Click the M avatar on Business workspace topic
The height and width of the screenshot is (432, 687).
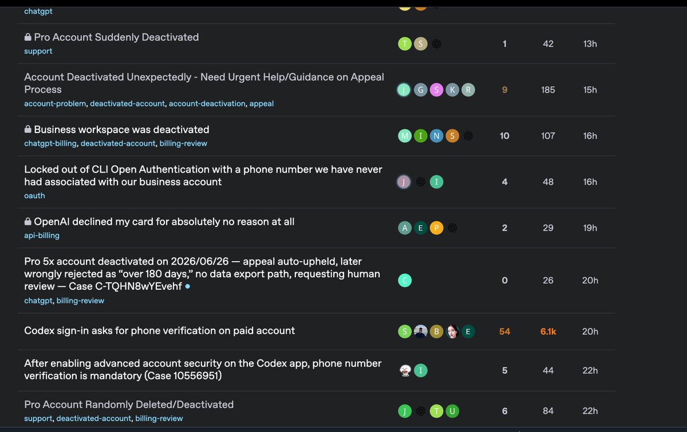click(405, 136)
